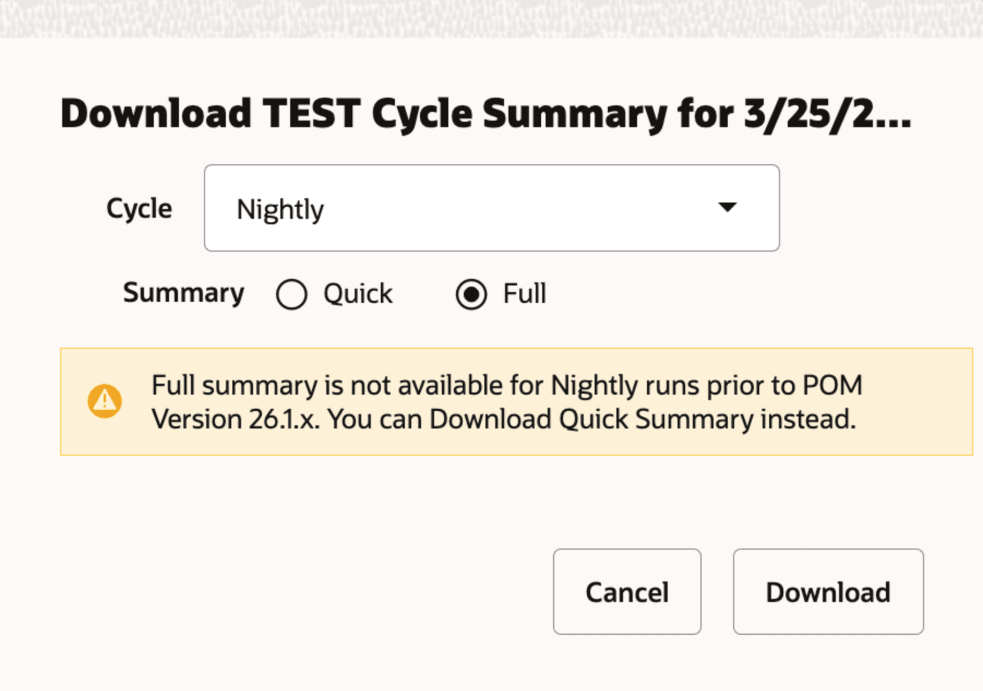Click the Cycle label
The width and height of the screenshot is (983, 691).
[138, 209]
